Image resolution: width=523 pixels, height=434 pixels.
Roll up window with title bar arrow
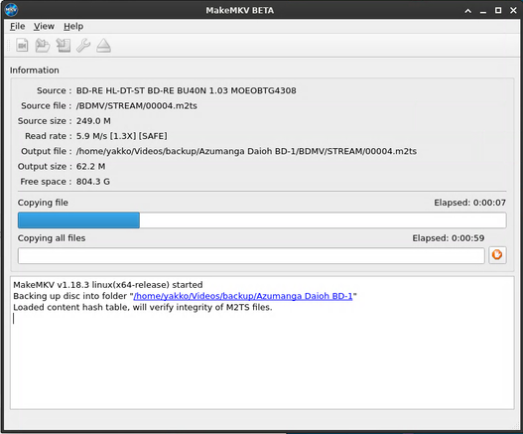pyautogui.click(x=468, y=11)
